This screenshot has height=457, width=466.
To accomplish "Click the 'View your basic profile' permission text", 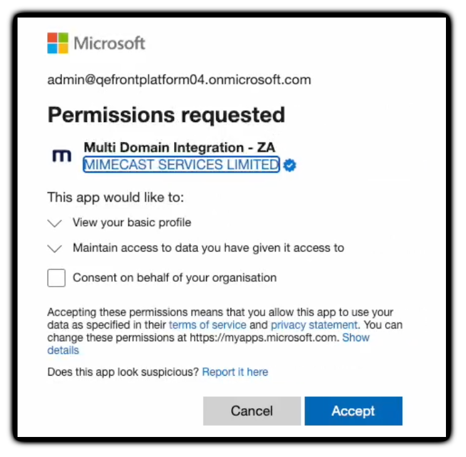I will pyautogui.click(x=132, y=222).
